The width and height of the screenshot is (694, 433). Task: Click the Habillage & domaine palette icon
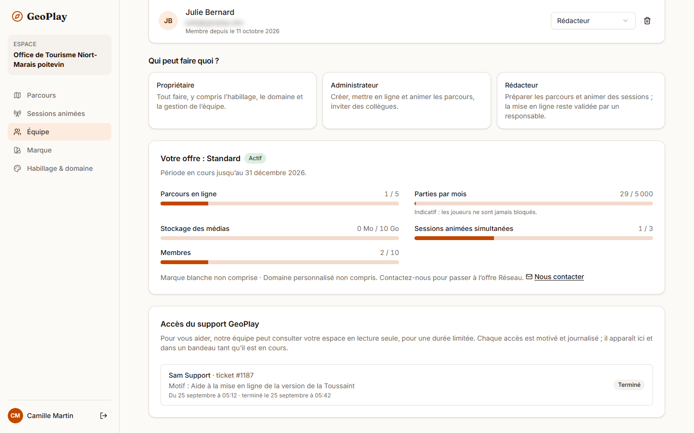17,168
